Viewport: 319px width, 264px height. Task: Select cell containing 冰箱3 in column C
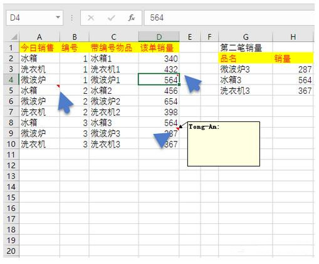click(113, 123)
